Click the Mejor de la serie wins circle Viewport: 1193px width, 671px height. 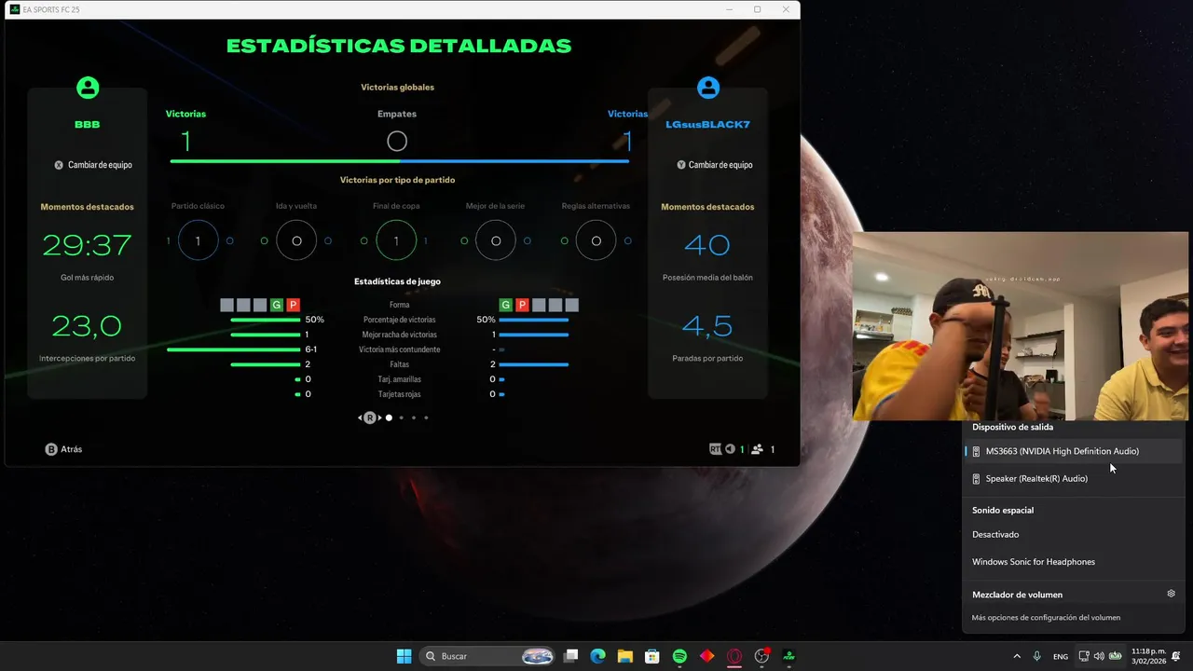coord(496,240)
